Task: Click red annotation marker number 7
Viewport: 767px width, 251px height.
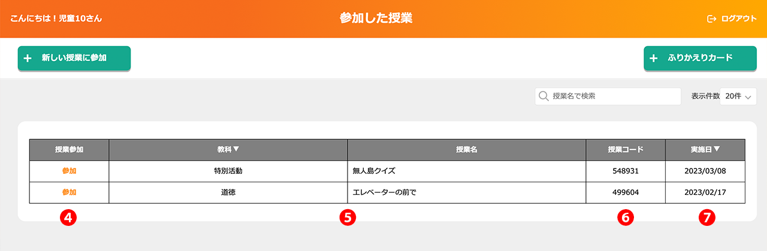Action: pos(707,218)
